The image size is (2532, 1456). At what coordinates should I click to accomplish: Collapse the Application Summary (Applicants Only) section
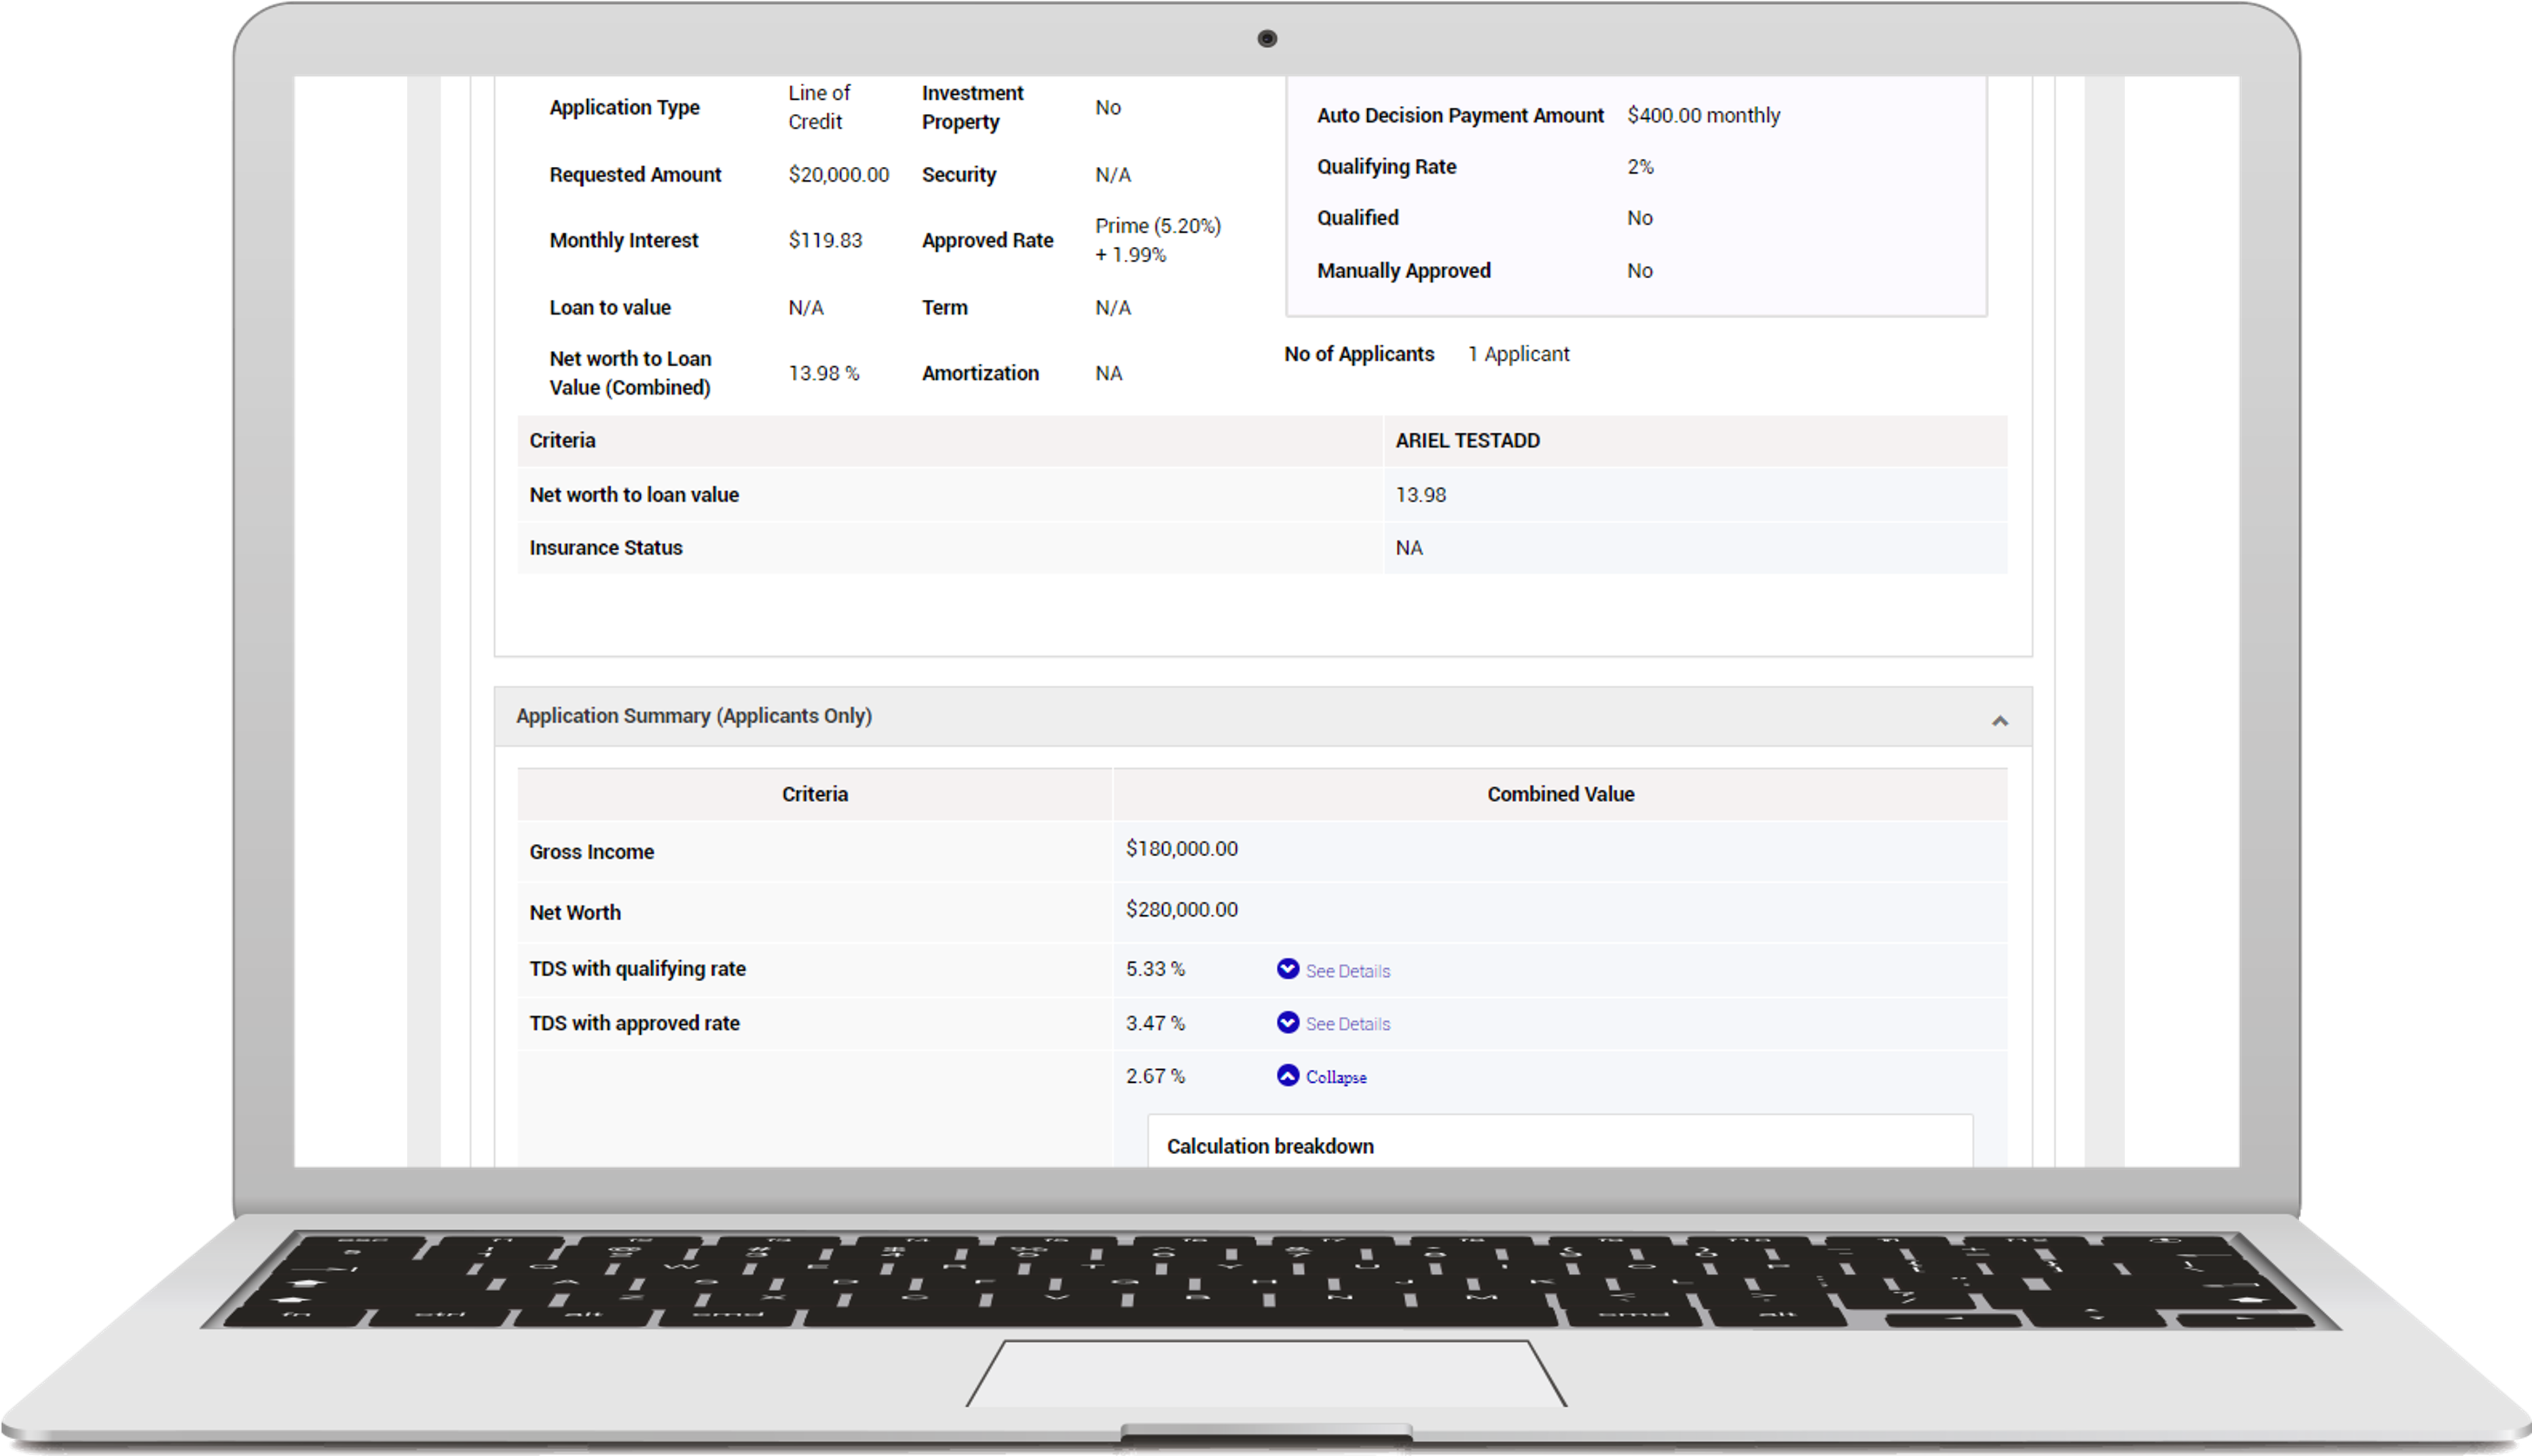tap(1999, 720)
